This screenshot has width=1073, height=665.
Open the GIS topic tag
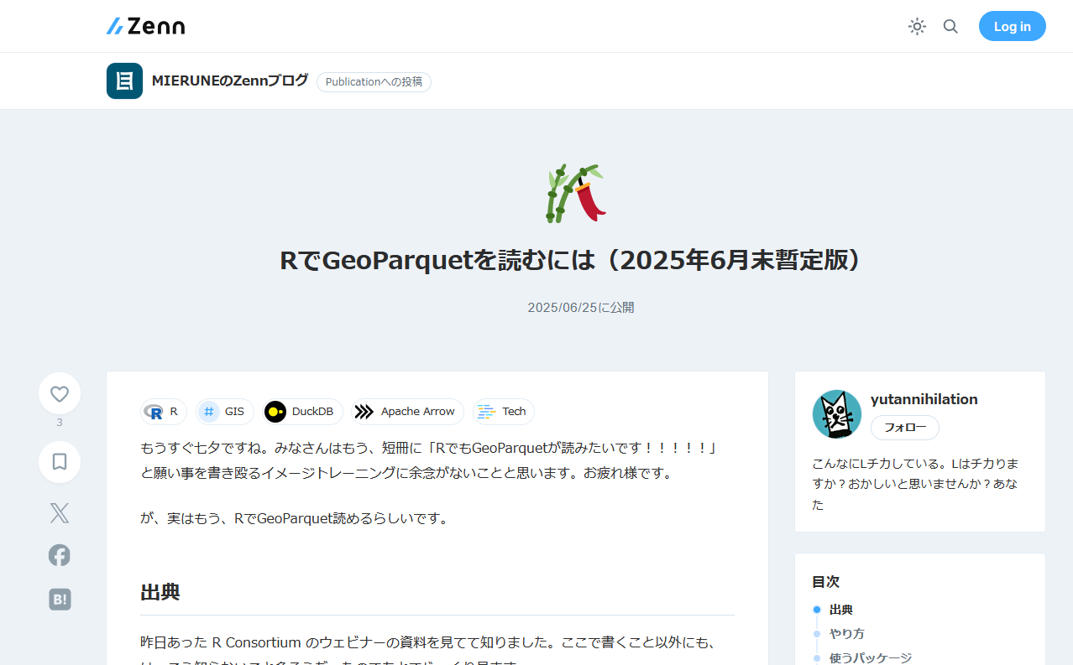pyautogui.click(x=224, y=412)
